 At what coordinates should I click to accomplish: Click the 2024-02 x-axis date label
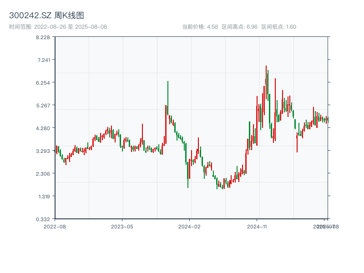tap(189, 226)
